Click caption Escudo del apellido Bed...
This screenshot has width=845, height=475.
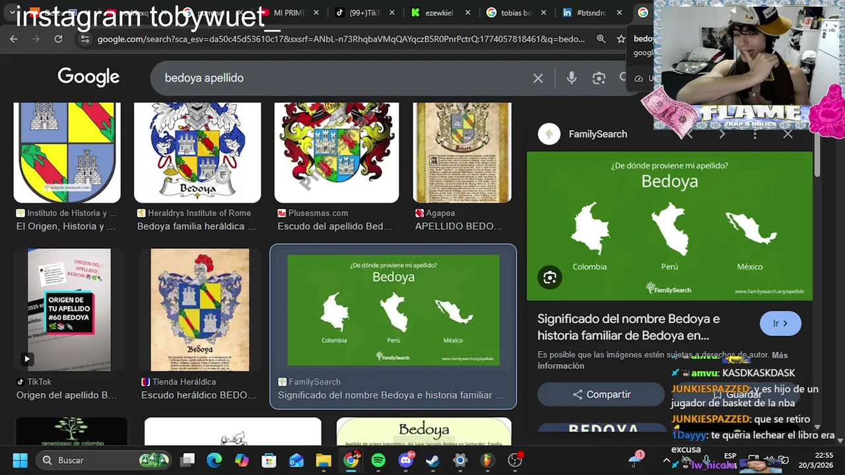pos(335,226)
